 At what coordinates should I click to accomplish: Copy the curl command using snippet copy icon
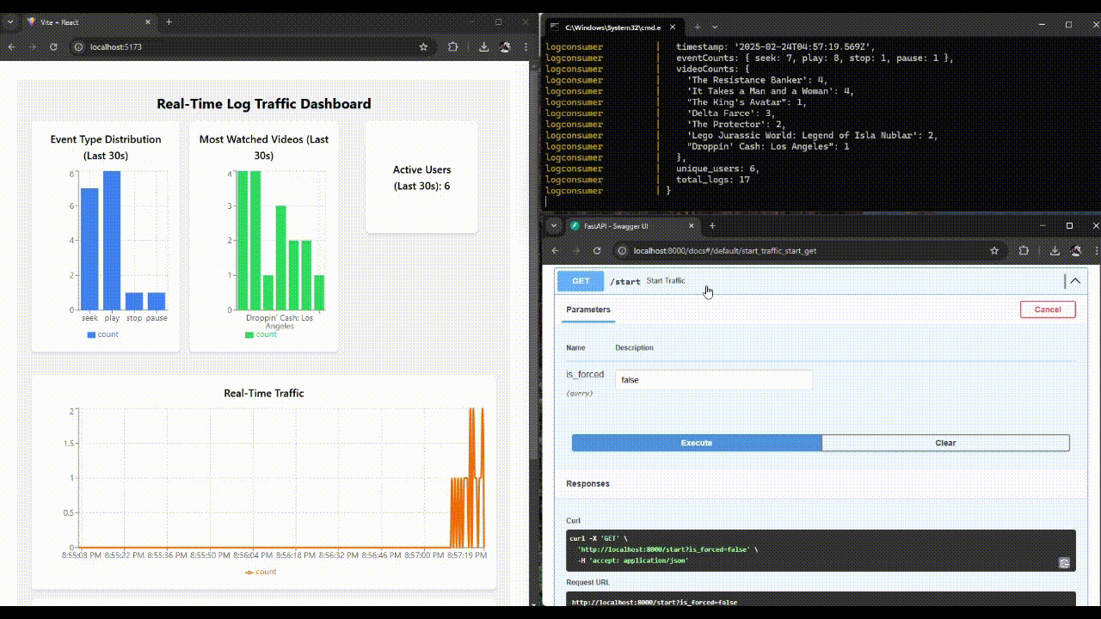pyautogui.click(x=1064, y=563)
